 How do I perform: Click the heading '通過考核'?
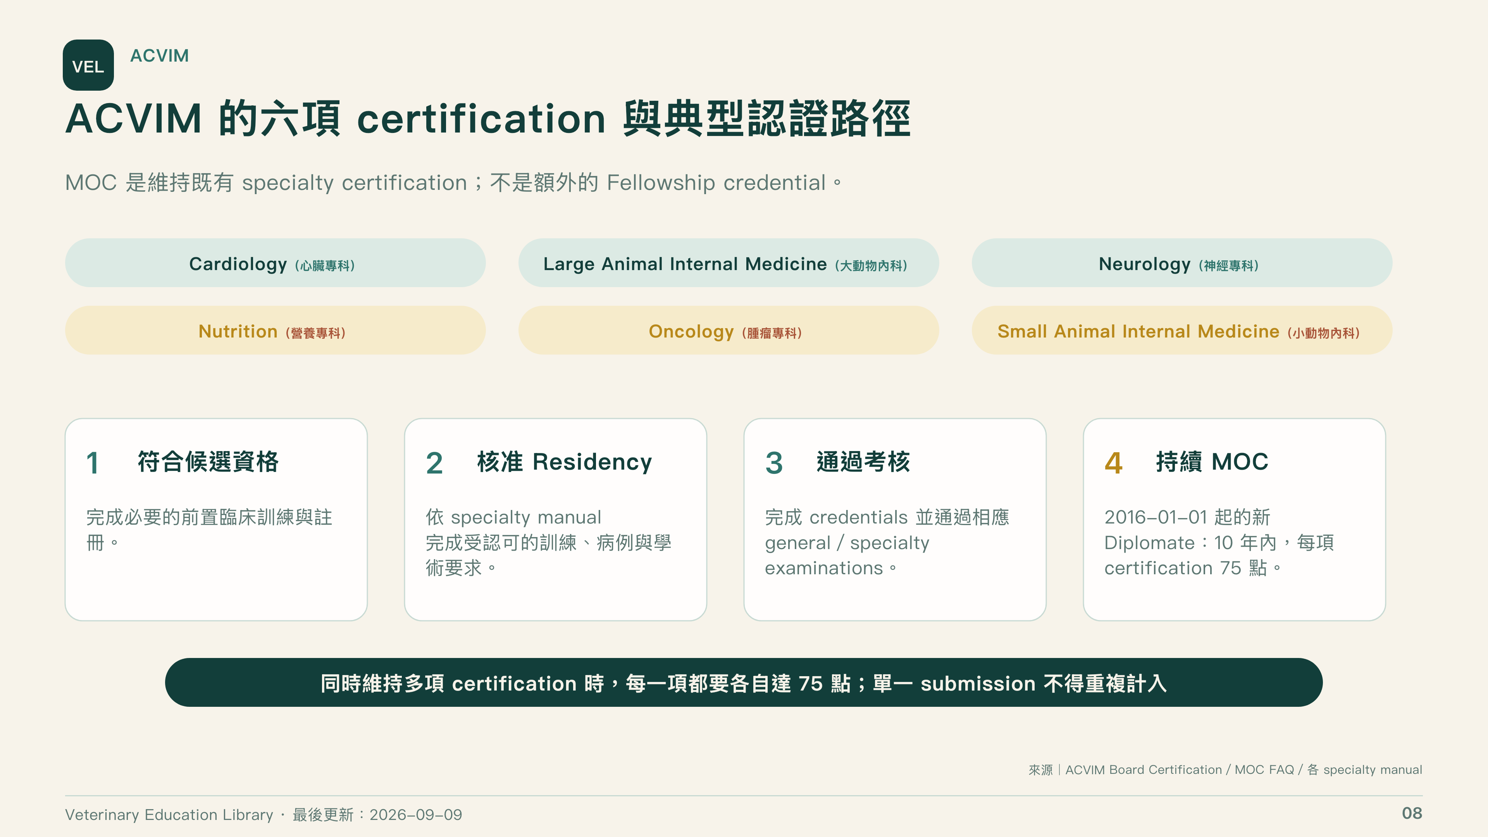[863, 462]
